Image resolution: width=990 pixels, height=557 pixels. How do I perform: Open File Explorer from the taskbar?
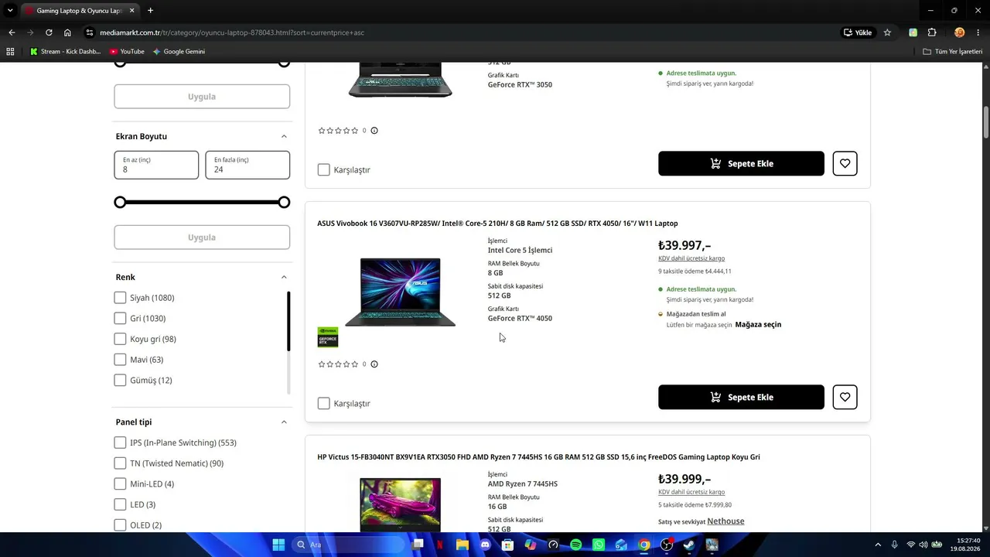click(463, 545)
